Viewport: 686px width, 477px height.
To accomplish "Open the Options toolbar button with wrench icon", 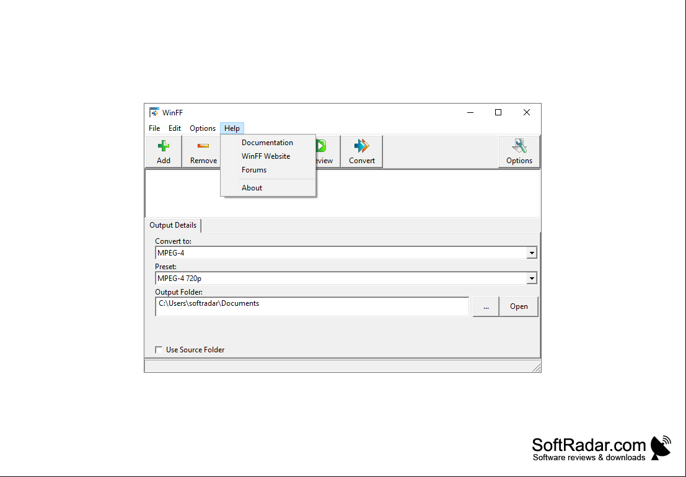I will click(x=519, y=151).
